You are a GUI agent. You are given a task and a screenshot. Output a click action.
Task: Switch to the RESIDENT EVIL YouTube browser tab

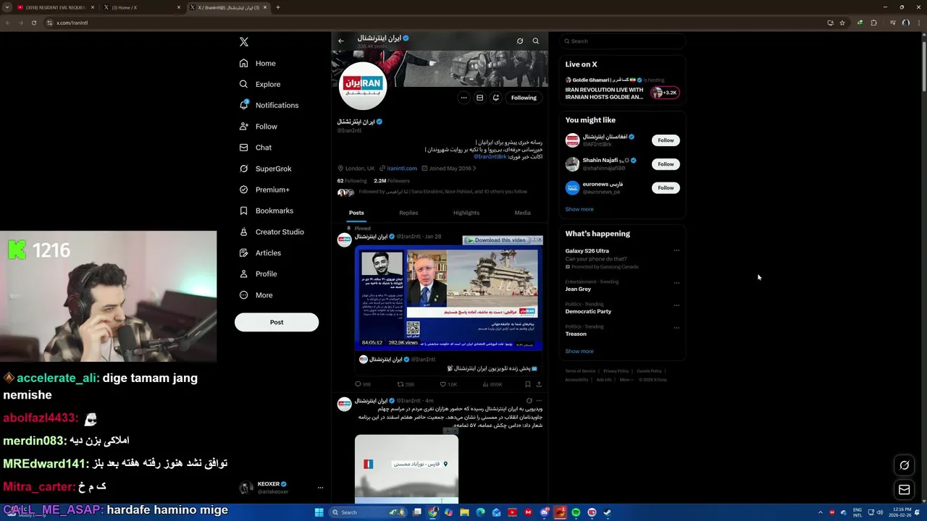coord(54,7)
